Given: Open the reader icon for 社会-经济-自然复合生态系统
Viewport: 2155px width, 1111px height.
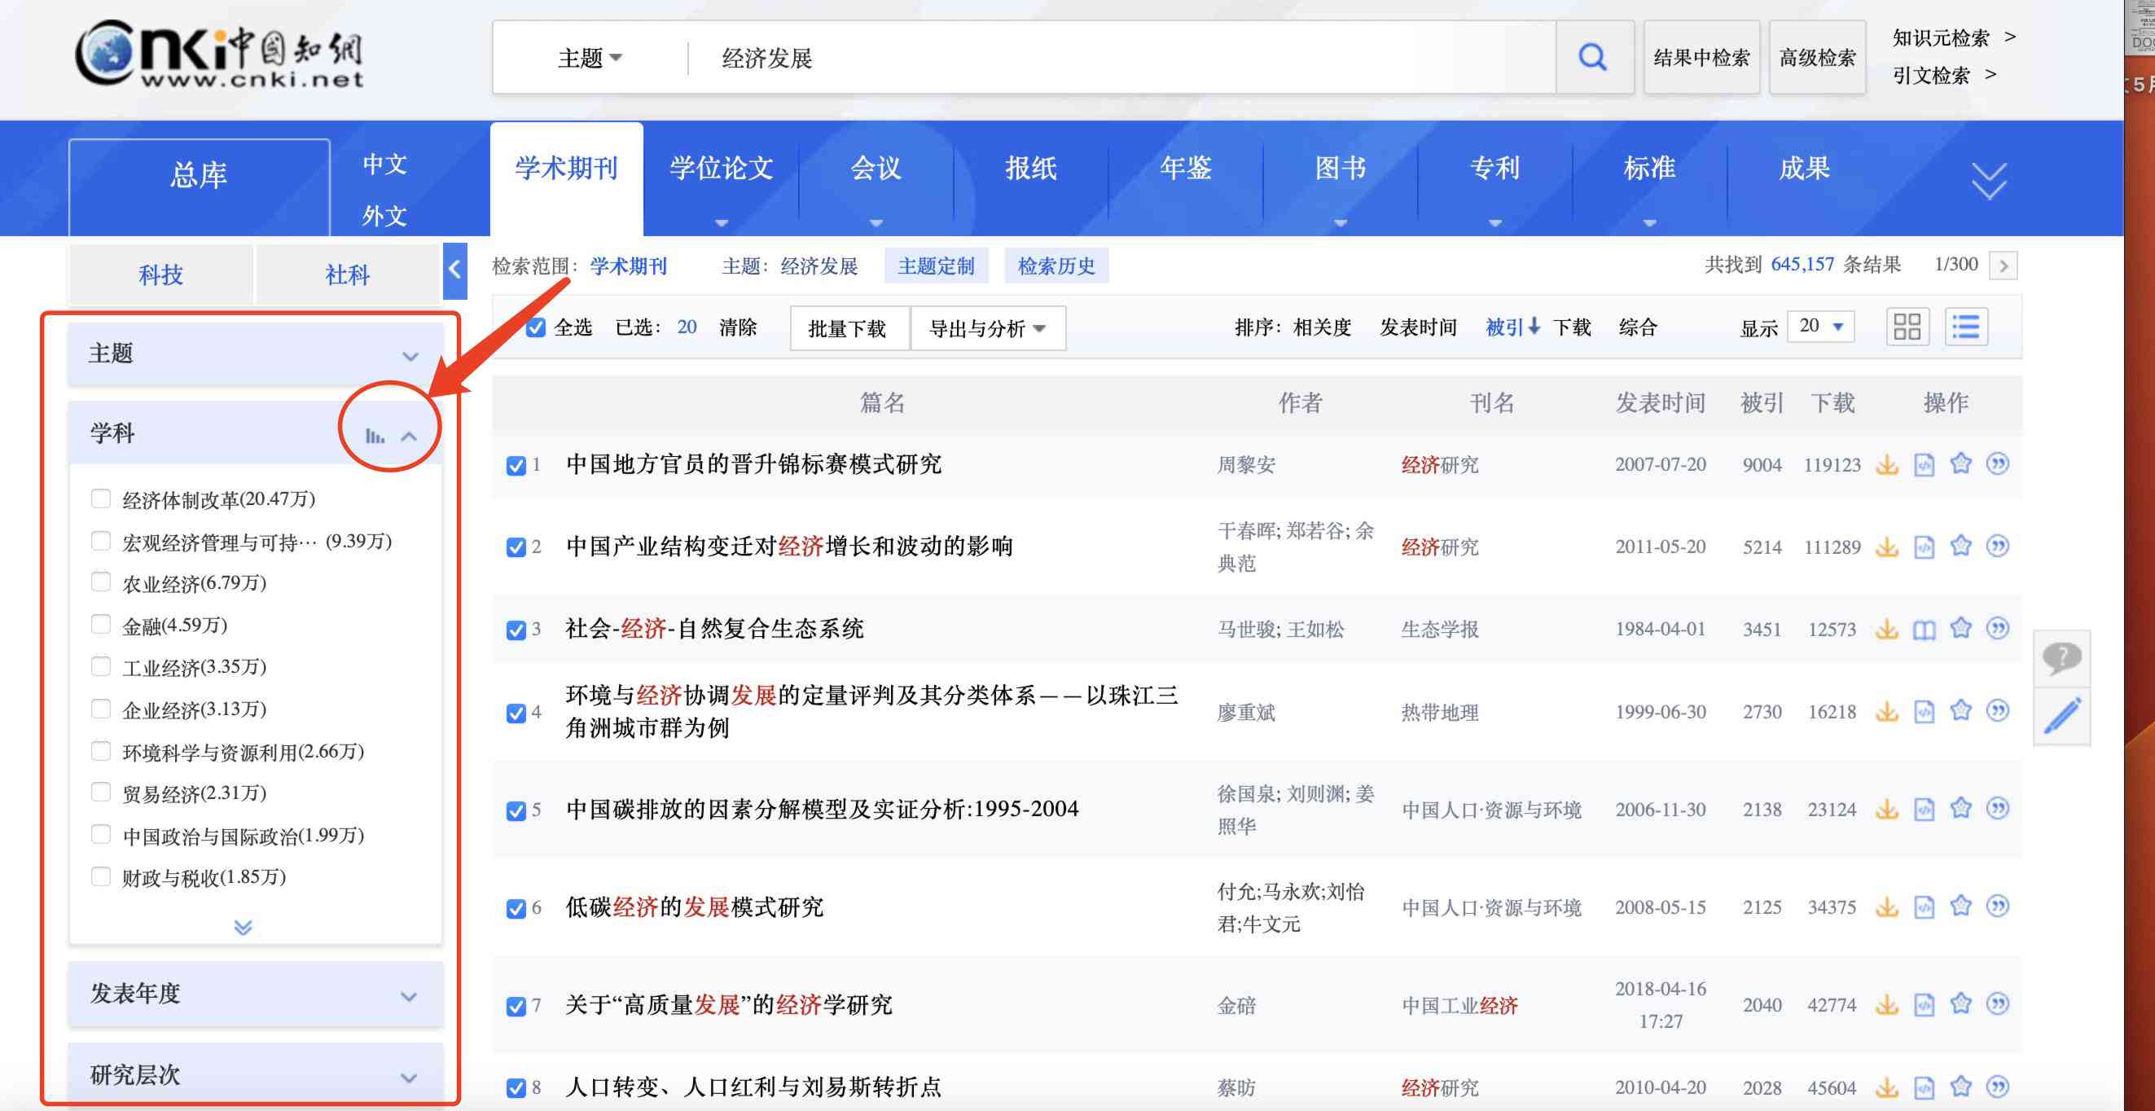Looking at the screenshot, I should [x=1924, y=629].
